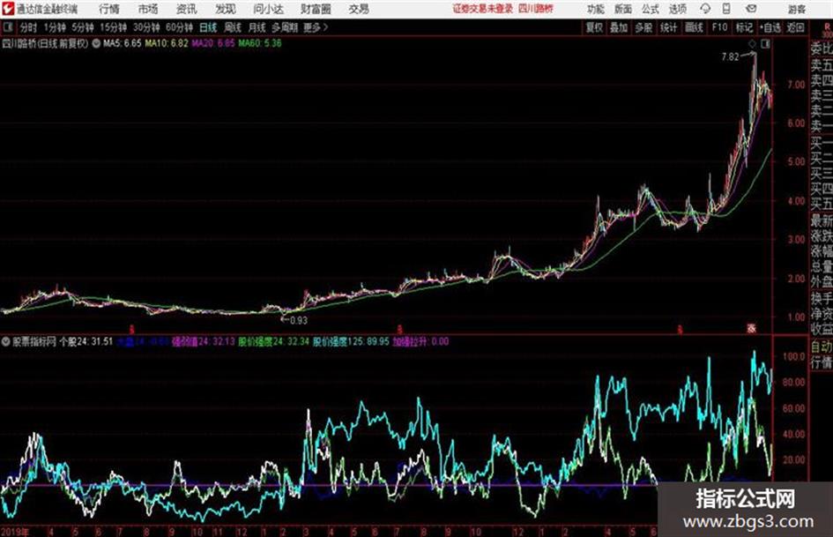Switch to the 1分钟 period tab
Viewport: 833px width, 537px height.
[x=54, y=27]
